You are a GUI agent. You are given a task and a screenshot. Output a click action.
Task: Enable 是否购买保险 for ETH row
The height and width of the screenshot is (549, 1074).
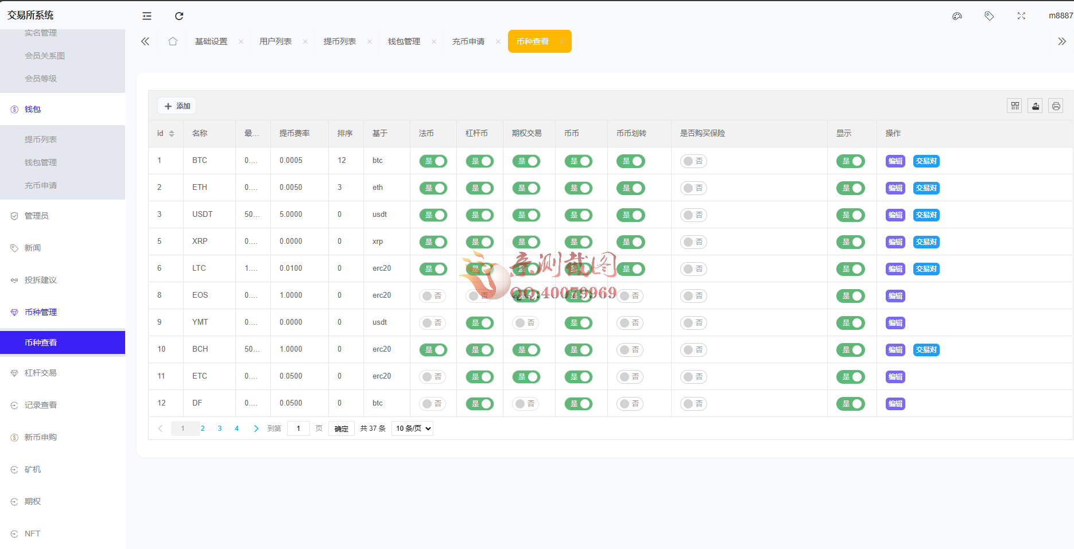click(693, 188)
